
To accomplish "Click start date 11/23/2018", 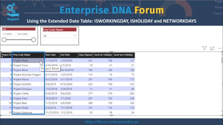I will point(52,112).
